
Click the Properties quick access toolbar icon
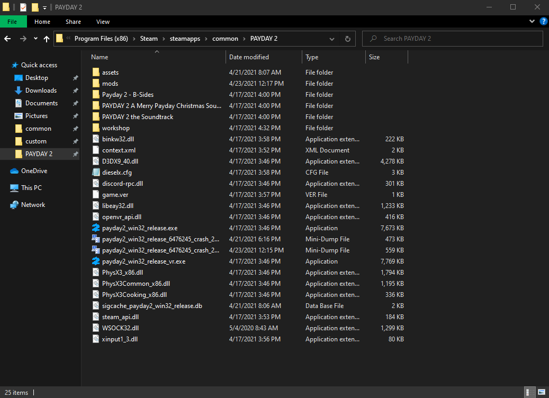pos(23,7)
